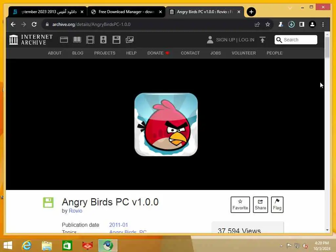Viewport: 336px width, 252px height.
Task: Open the Audio speaker icon
Action: pyautogui.click(x=103, y=40)
